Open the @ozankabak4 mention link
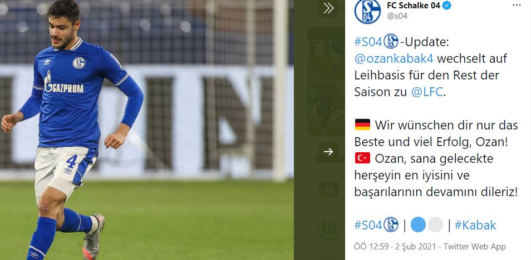This screenshot has height=260, width=531. [x=394, y=58]
